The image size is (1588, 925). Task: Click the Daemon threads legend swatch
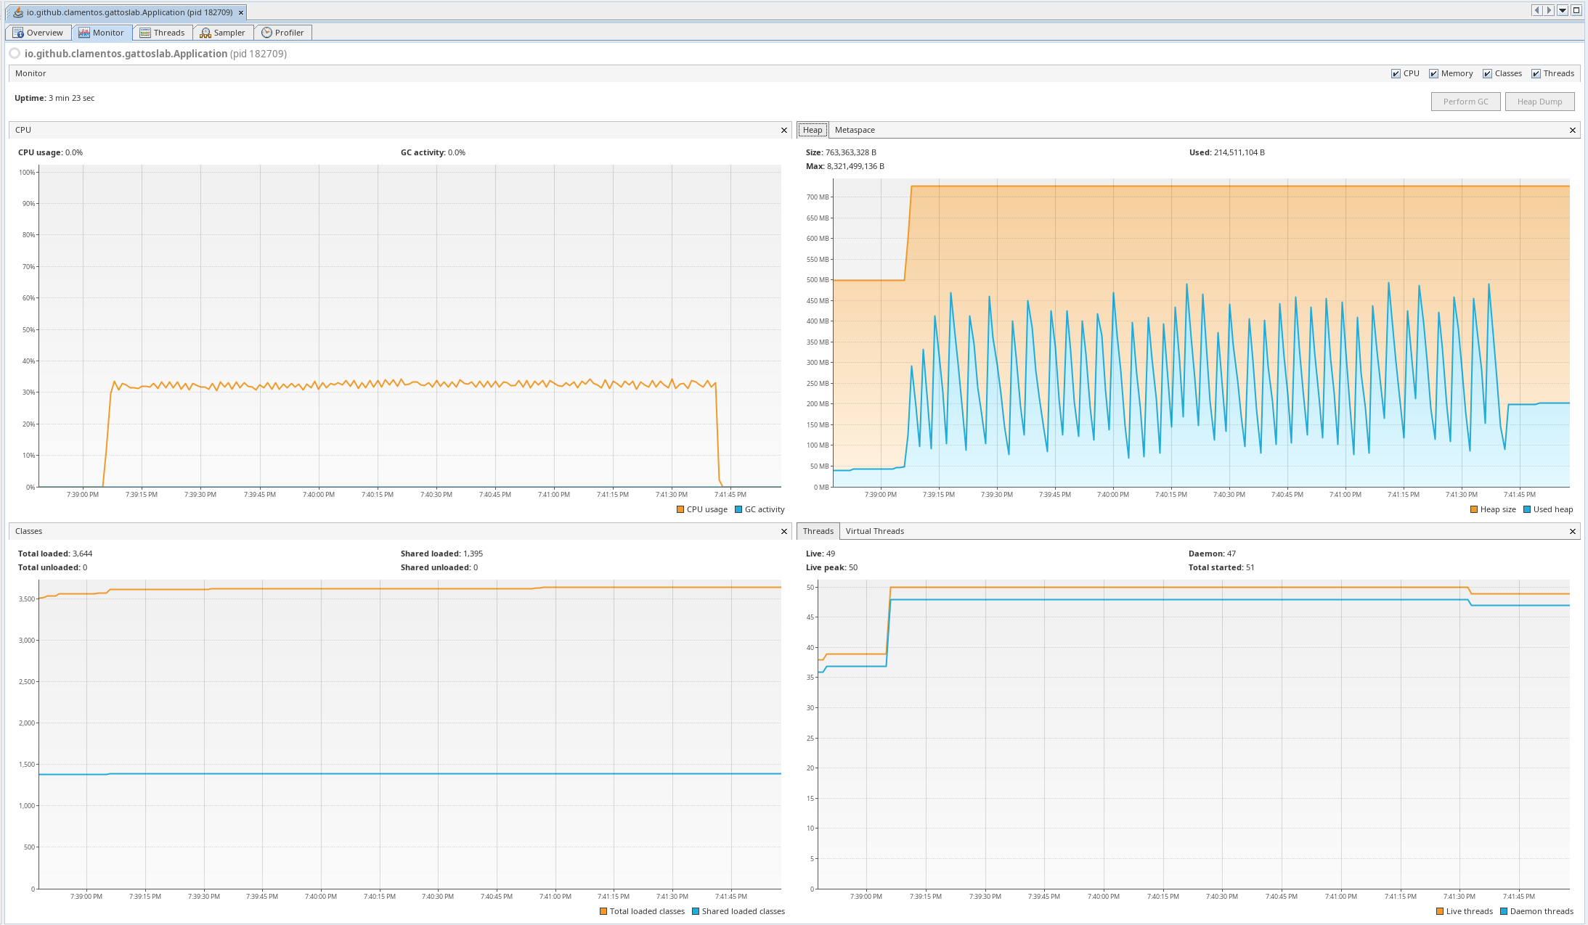tap(1504, 911)
